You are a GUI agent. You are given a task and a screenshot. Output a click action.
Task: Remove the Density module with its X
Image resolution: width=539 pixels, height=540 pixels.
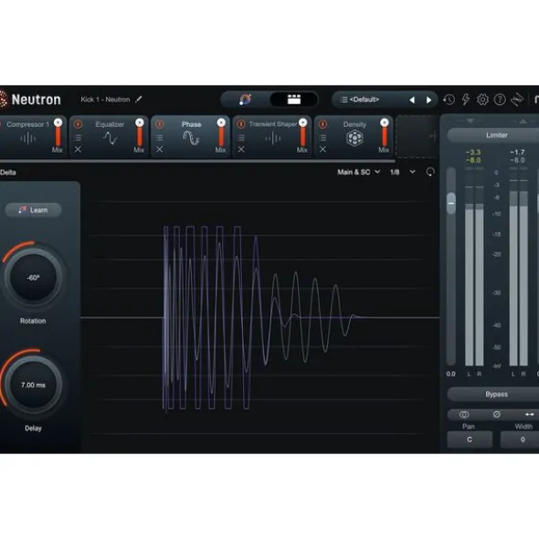point(322,150)
